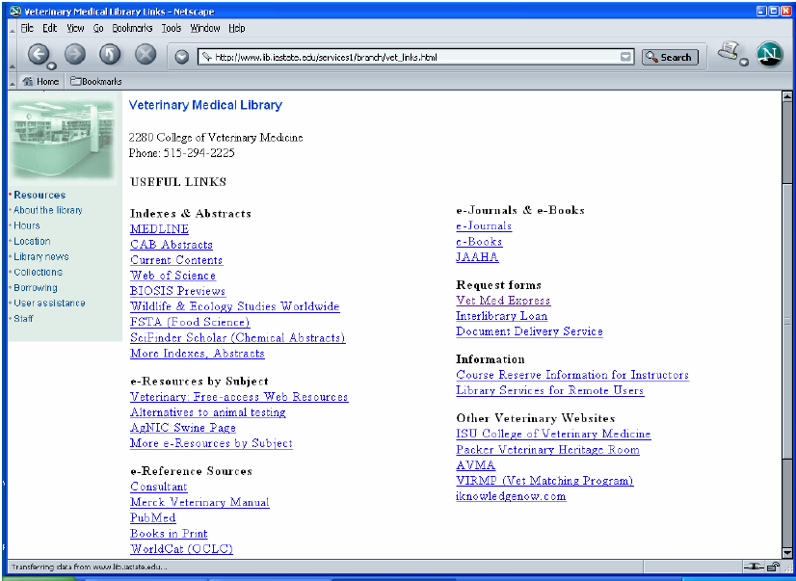The width and height of the screenshot is (796, 581).
Task: Open the SciFinder Scholar link
Action: [238, 338]
